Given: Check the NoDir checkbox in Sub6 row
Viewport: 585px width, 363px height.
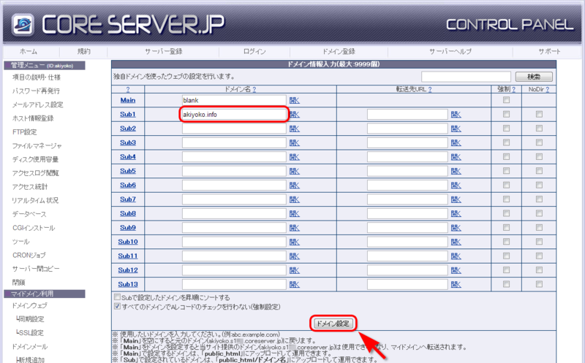Looking at the screenshot, I should coord(539,185).
